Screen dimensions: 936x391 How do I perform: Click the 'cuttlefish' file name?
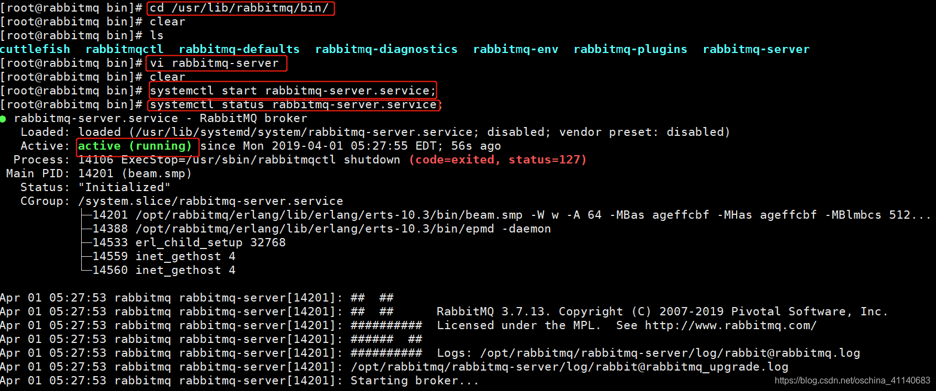click(35, 49)
